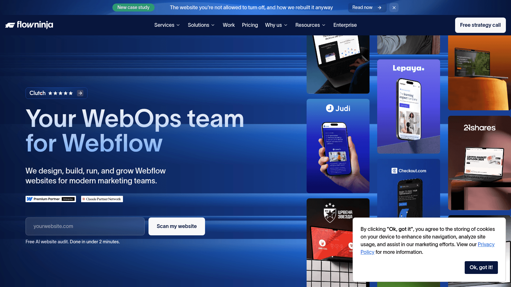Expand the Services dropdown menu

click(167, 25)
